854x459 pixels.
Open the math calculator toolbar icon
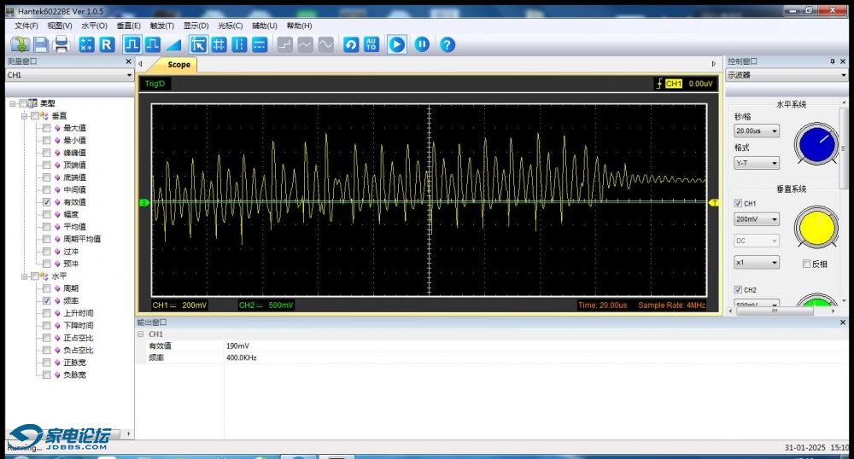(86, 44)
